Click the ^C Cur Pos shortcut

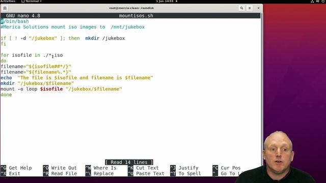click(x=227, y=168)
